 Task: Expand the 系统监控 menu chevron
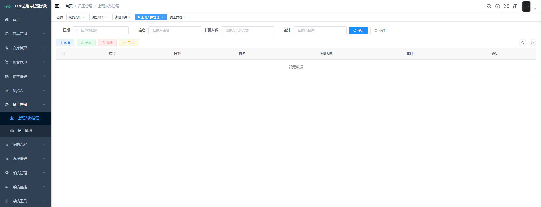tap(44, 187)
